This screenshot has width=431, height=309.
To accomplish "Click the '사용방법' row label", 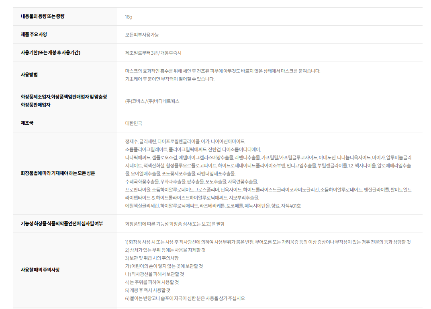I will point(29,74).
